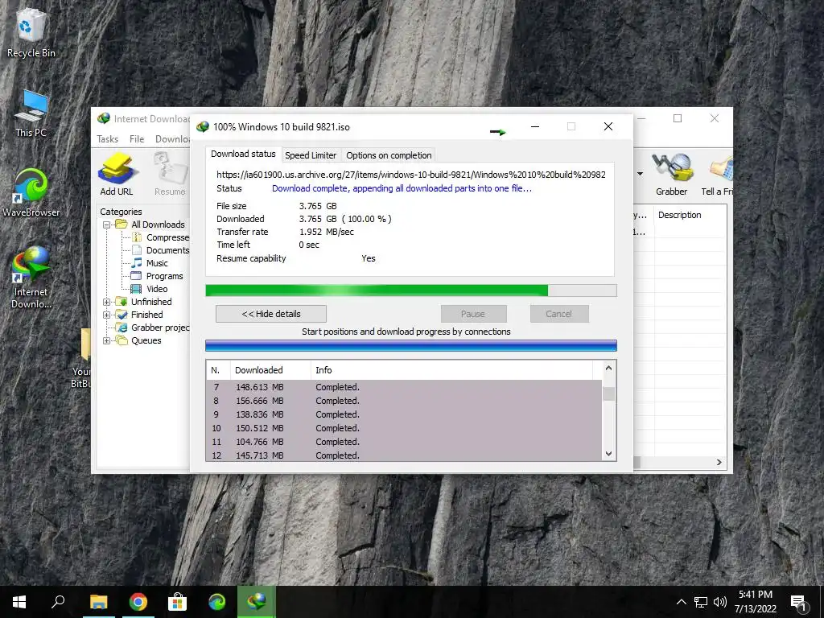The image size is (824, 618).
Task: Click the Downloaded column header
Action: (270, 370)
